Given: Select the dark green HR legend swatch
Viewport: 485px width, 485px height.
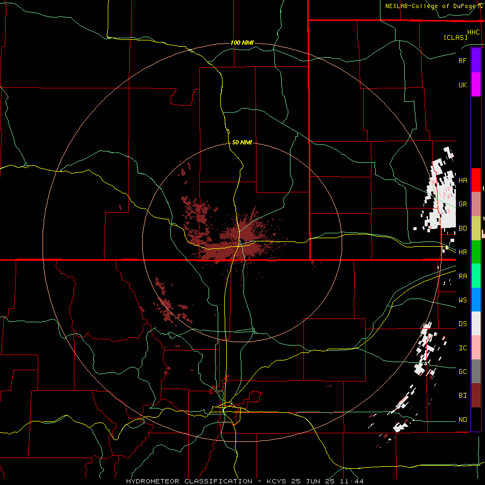Looking at the screenshot, I should pos(476,252).
